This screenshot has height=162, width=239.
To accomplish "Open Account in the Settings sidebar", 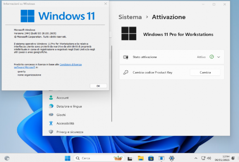I will coord(62,98).
